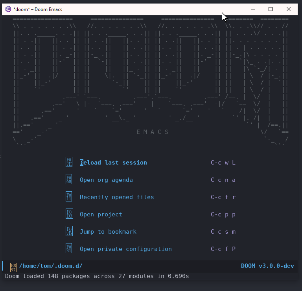Click the F068 glyph icon beside Open org-agenda
302x291 pixels.
click(x=69, y=179)
